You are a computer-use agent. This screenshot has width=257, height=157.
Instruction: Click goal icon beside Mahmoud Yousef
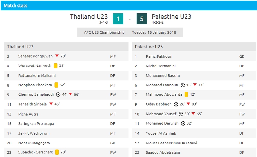click(x=181, y=114)
